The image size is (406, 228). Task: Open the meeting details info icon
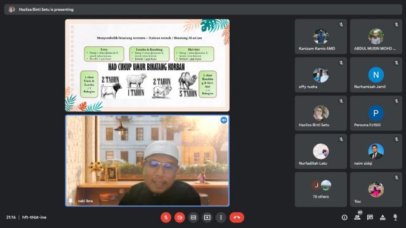tap(344, 217)
